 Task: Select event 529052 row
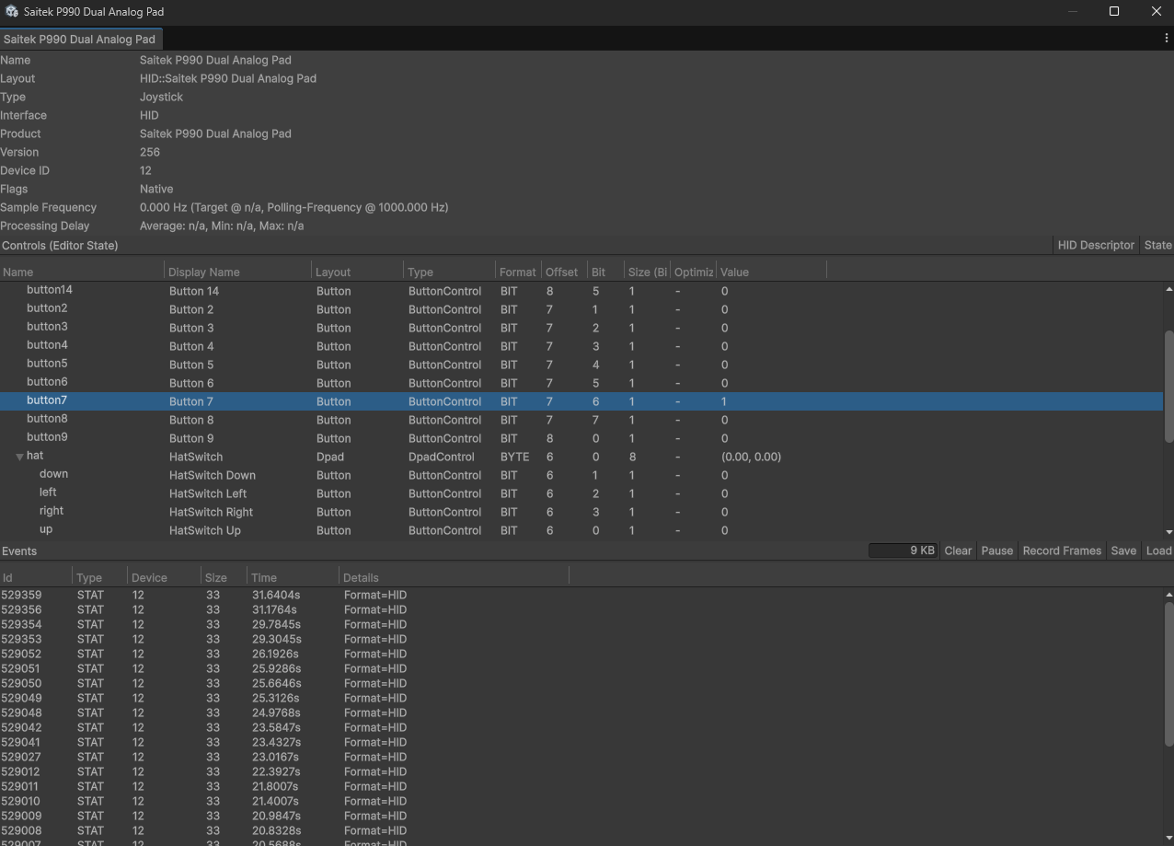click(581, 654)
